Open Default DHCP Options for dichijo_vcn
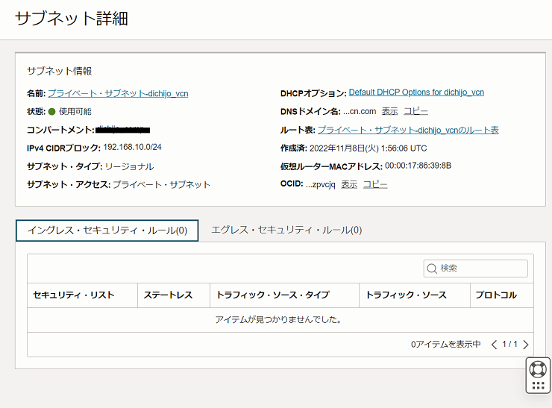The width and height of the screenshot is (552, 408). [416, 92]
